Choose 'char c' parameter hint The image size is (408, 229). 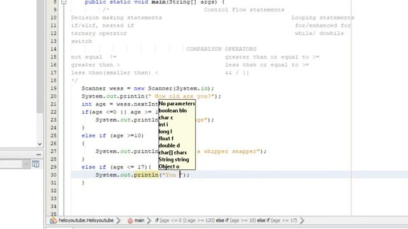point(166,118)
